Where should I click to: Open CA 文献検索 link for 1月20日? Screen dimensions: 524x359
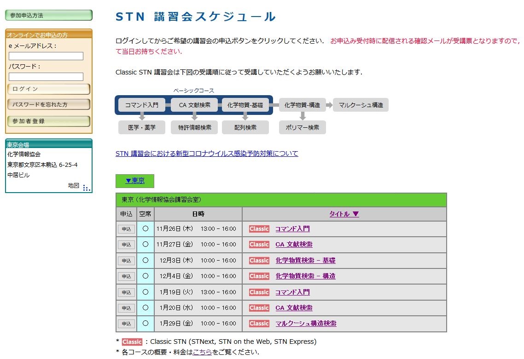[x=294, y=308]
